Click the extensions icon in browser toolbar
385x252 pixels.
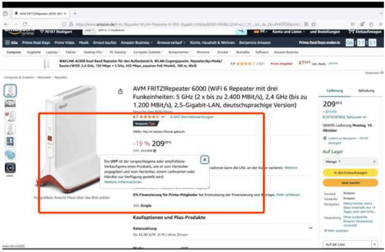[371, 24]
